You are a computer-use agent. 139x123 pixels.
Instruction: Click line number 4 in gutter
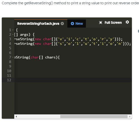pyautogui.click(x=10, y=44)
